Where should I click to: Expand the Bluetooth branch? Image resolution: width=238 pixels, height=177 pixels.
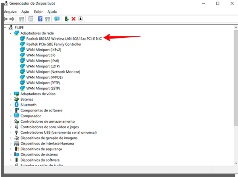[11, 105]
